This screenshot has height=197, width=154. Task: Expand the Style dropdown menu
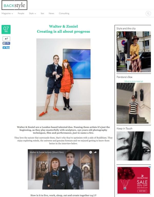[32, 13]
